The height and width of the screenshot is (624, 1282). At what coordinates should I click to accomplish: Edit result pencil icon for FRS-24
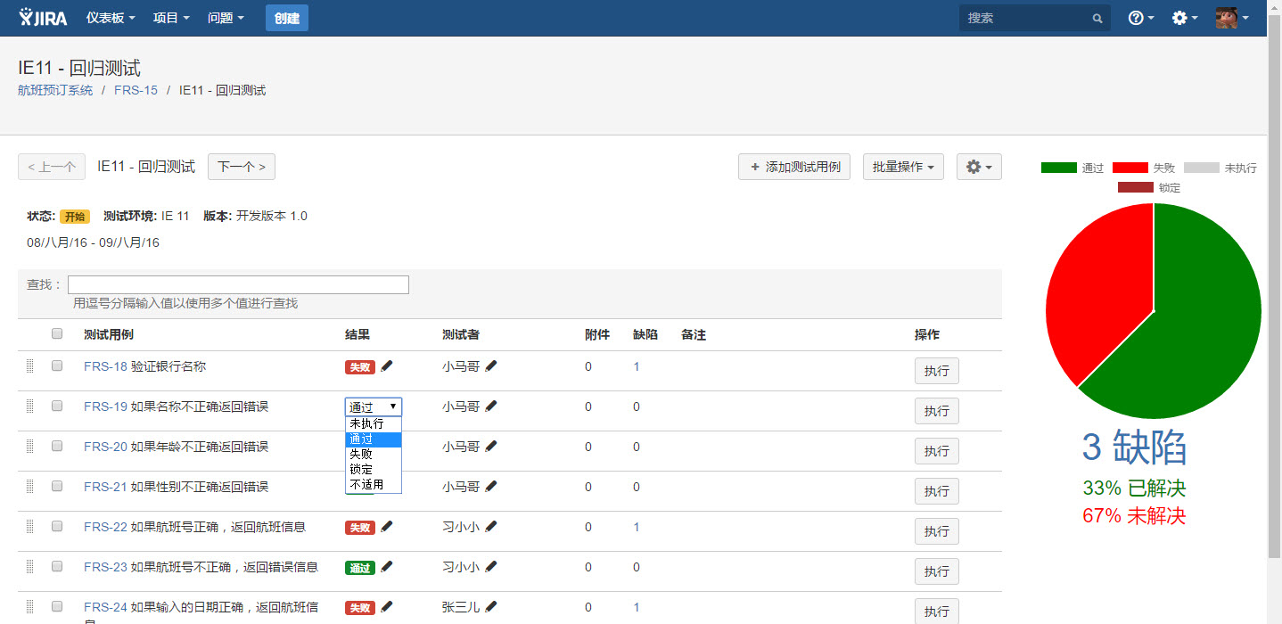coord(386,606)
